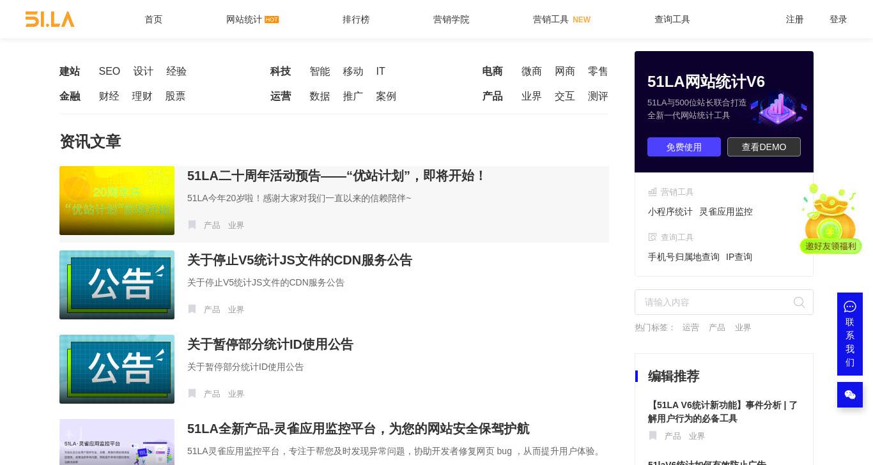The height and width of the screenshot is (465, 873).
Task: Open the chat bubble contact icon
Action: tap(850, 307)
